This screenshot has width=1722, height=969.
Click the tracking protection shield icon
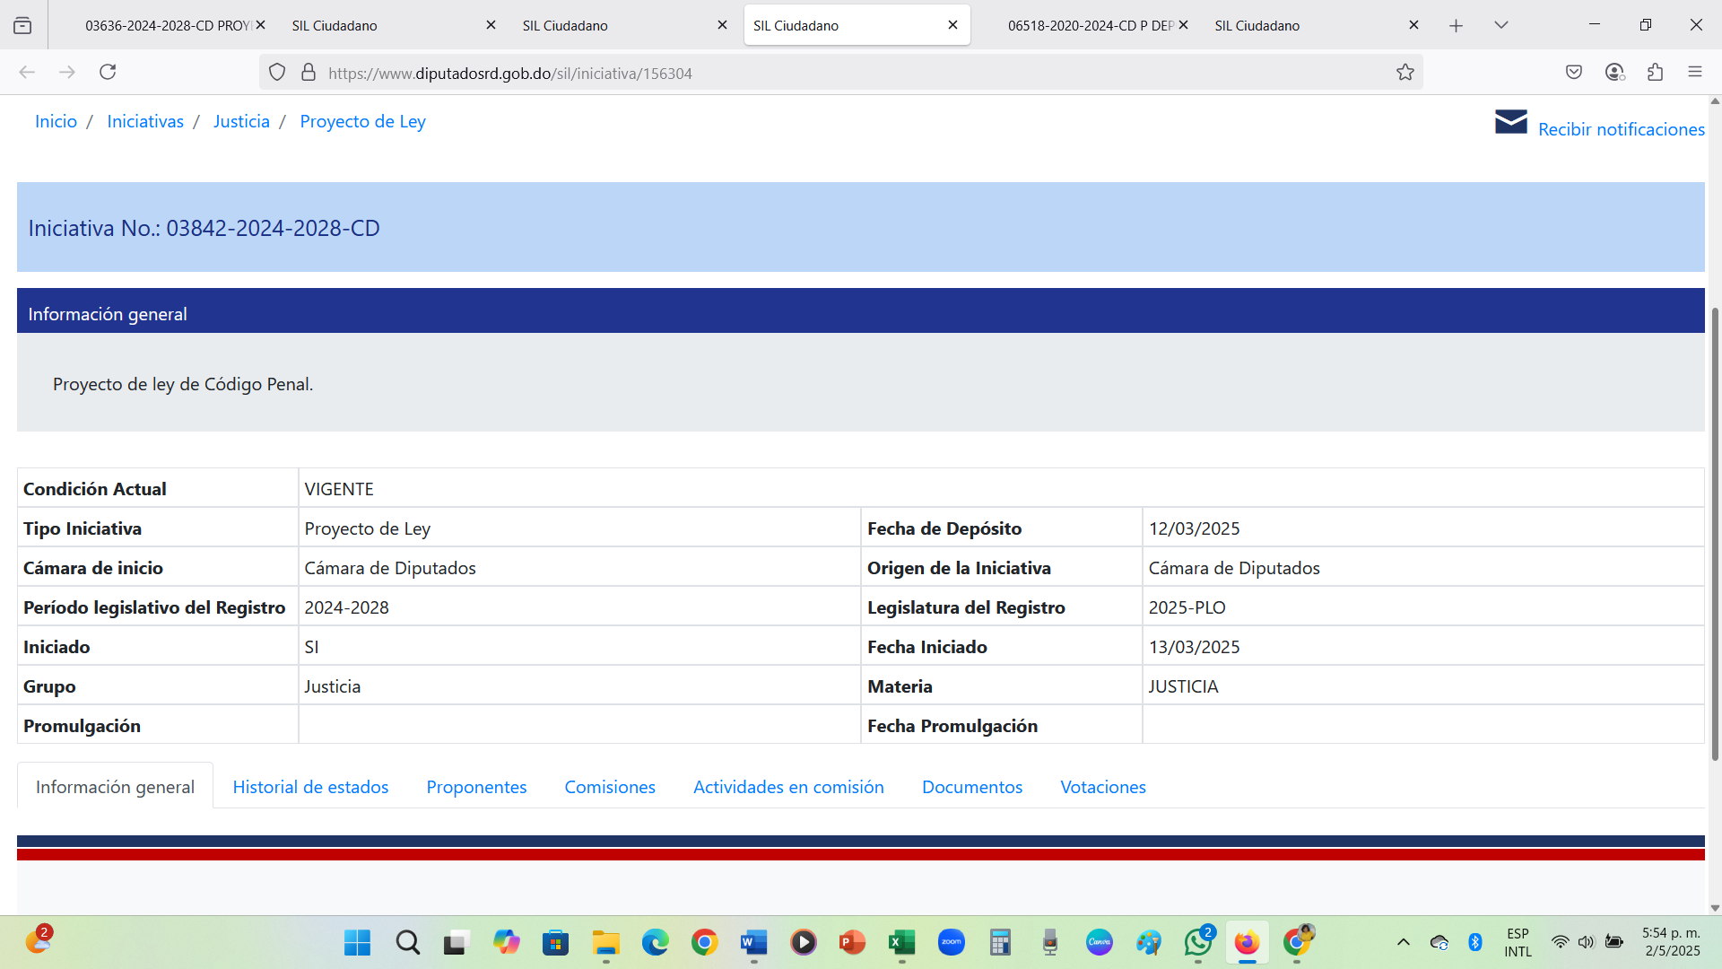[277, 73]
